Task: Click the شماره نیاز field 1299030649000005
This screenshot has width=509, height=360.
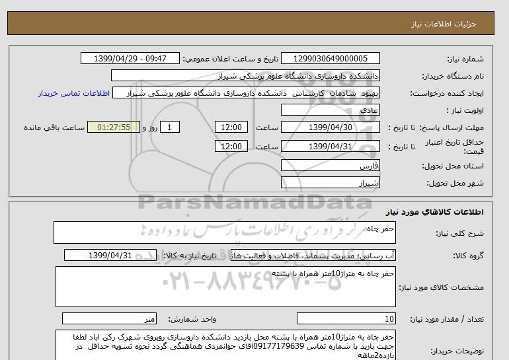Action: click(330, 58)
